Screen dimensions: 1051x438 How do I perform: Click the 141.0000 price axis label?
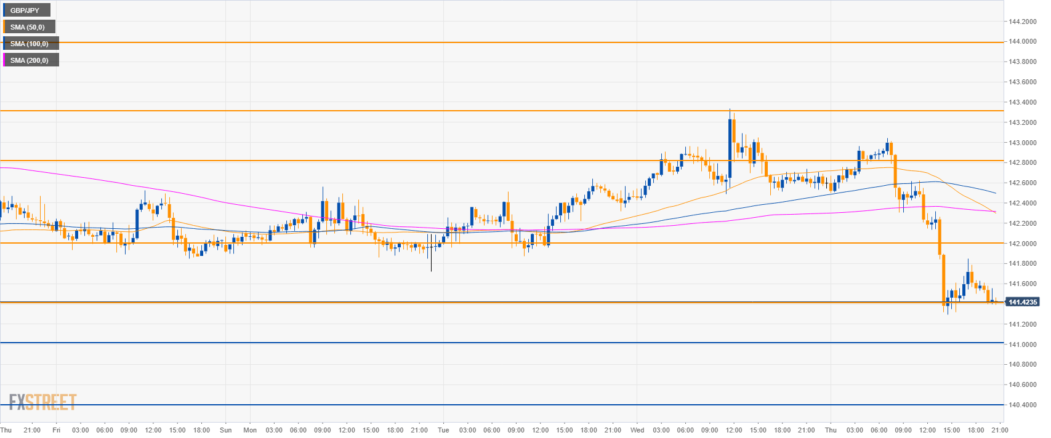[1022, 344]
